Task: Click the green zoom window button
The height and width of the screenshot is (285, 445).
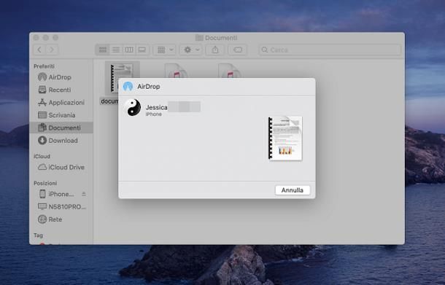Action: (55, 38)
